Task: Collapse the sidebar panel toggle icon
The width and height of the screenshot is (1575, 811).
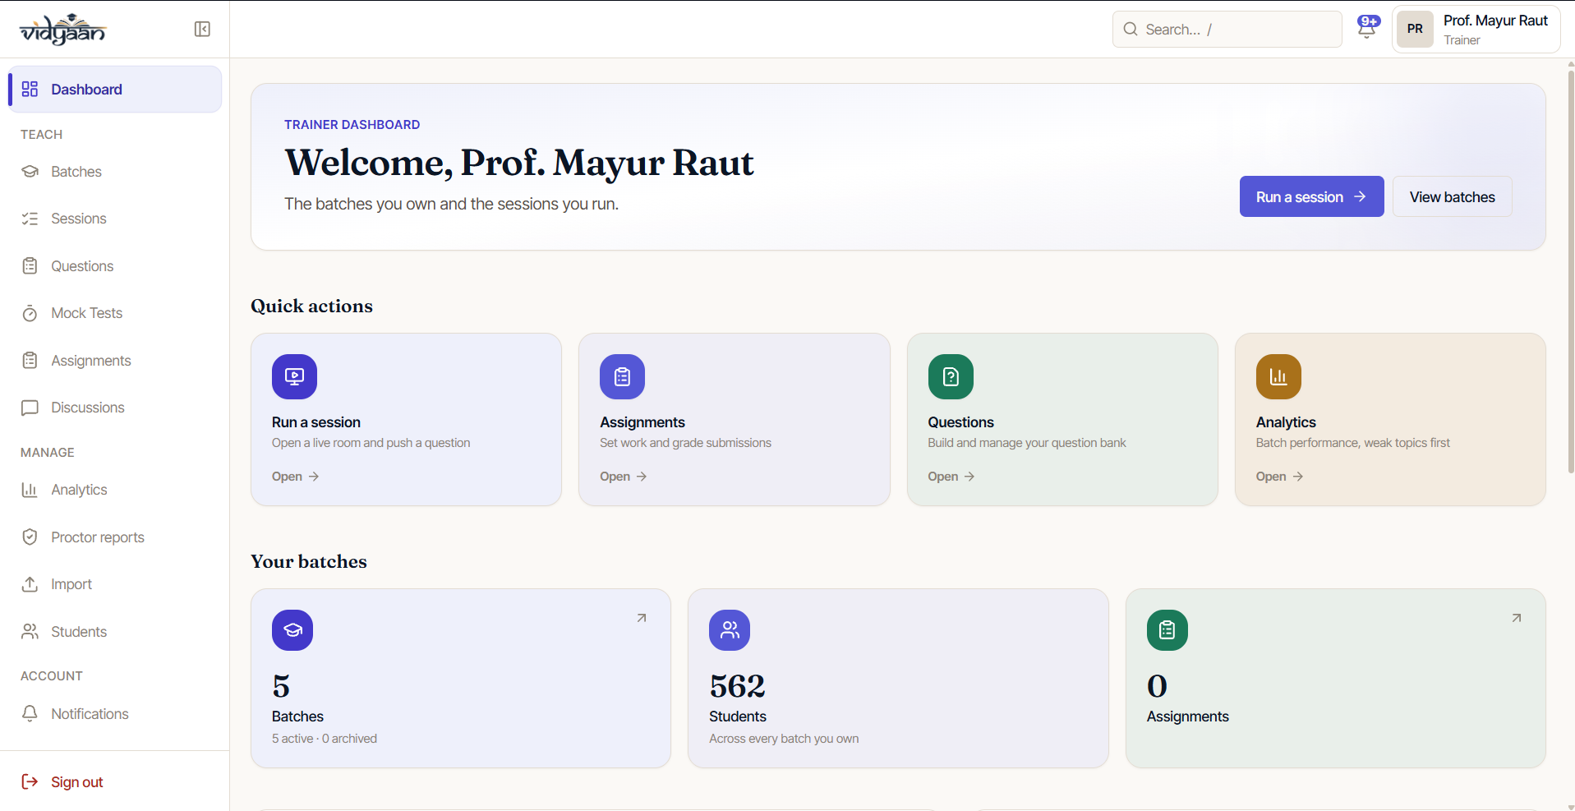Action: pos(202,30)
